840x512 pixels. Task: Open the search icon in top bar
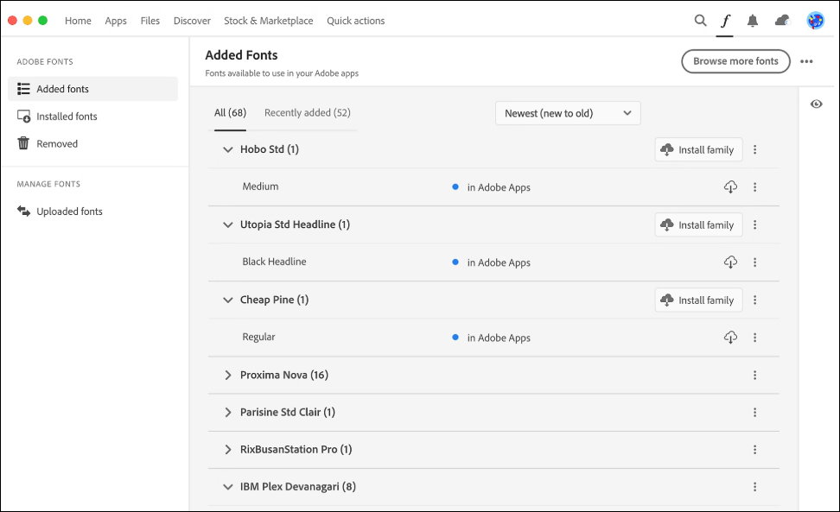[x=701, y=21]
